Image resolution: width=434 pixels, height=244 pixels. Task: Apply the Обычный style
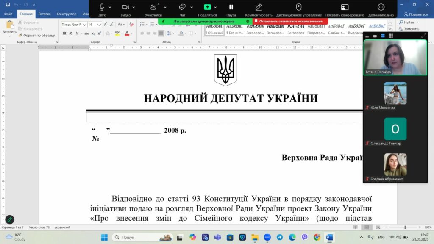214,29
